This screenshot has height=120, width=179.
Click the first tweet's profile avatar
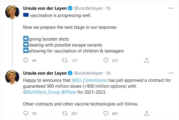pyautogui.click(x=13, y=12)
